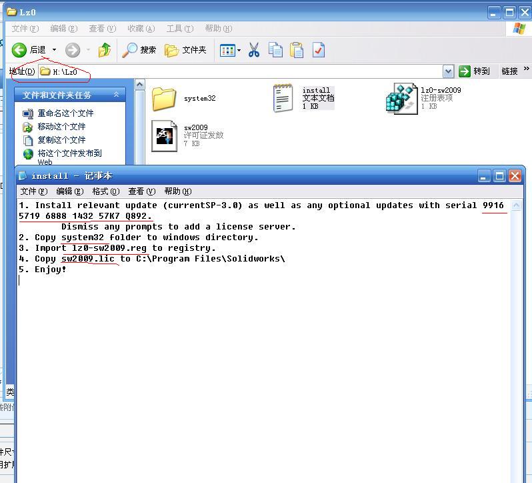Open Explorer Edit menu (编辑)
532x483 pixels.
pos(64,29)
